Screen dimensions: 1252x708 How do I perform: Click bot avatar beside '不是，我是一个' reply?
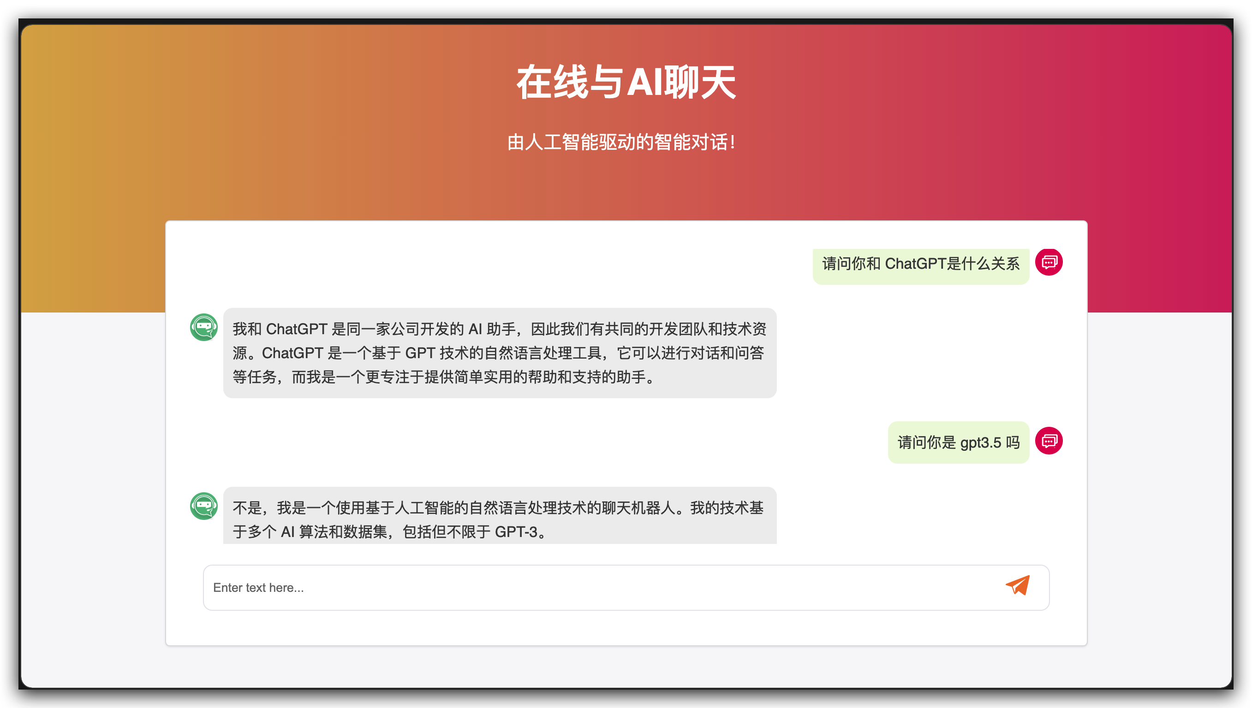[203, 506]
